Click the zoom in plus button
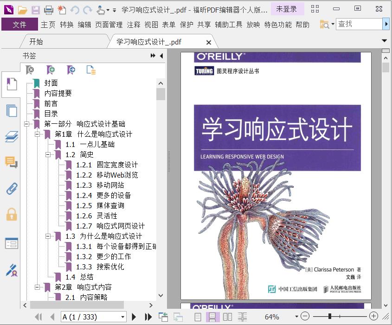Image resolution: width=392 pixels, height=325 pixels. click(x=373, y=316)
